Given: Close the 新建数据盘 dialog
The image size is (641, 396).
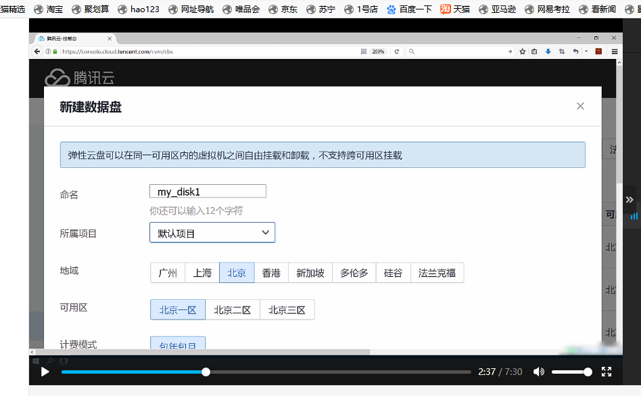Looking at the screenshot, I should click(x=580, y=106).
